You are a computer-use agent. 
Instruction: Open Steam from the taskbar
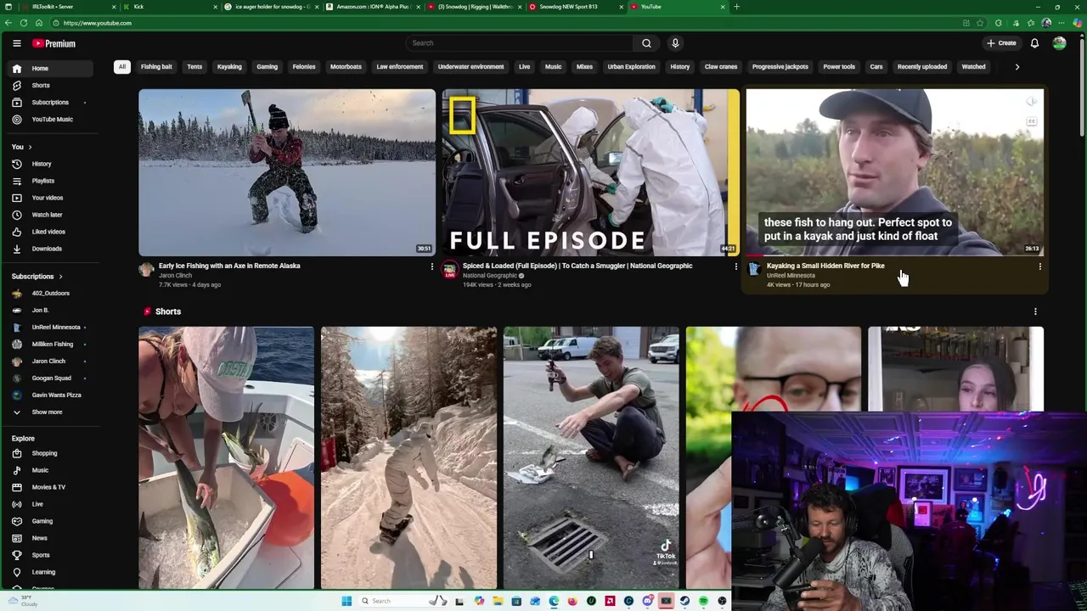point(684,601)
